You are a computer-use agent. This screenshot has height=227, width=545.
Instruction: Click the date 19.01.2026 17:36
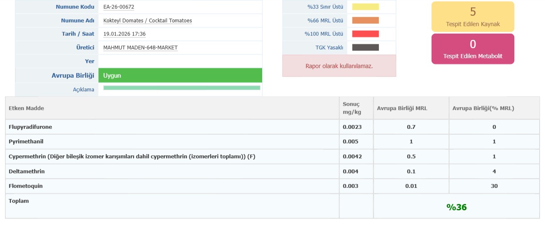click(124, 34)
